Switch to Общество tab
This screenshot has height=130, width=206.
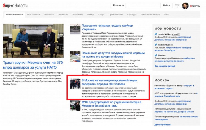tap(63, 15)
